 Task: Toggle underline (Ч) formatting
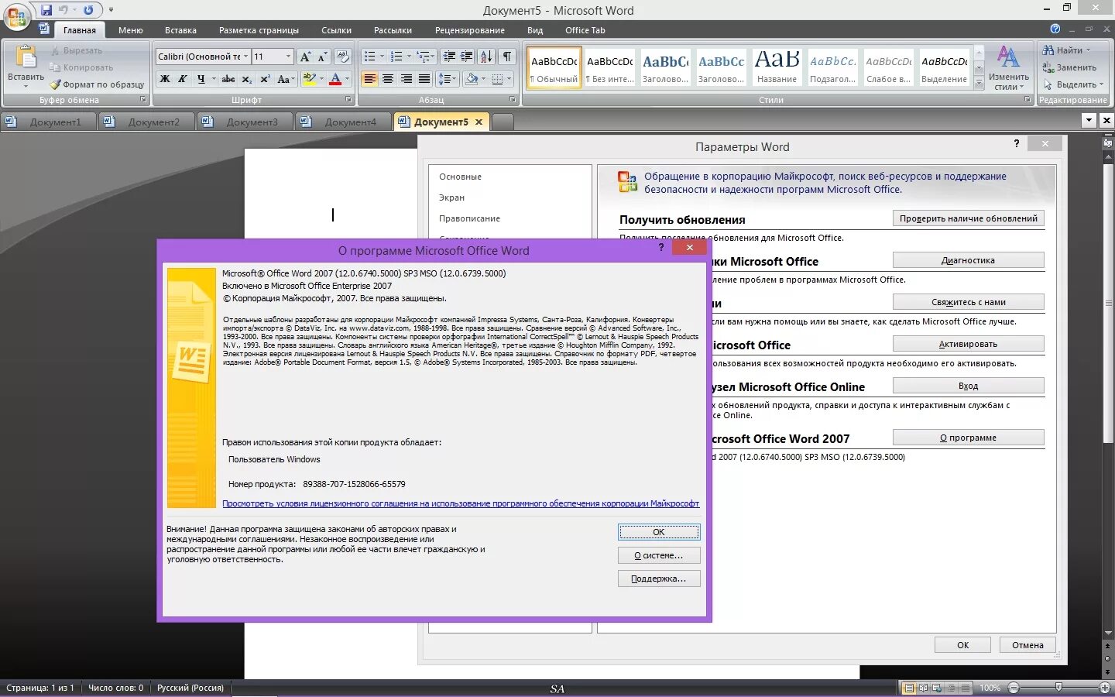(x=201, y=79)
